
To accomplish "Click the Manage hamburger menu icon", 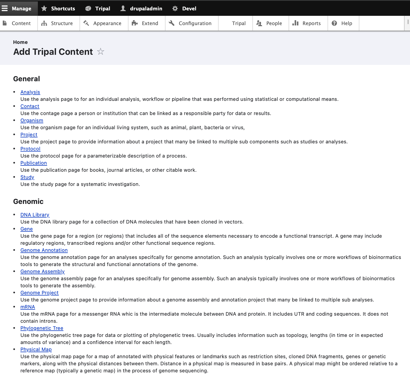I will click(5, 8).
